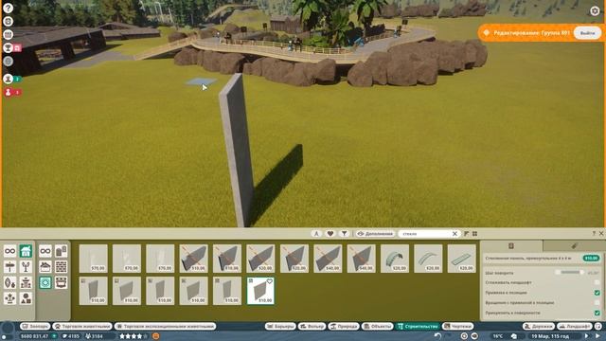The height and width of the screenshot is (341, 606).
Task: Open the zoo star rating
Action: pos(133,336)
